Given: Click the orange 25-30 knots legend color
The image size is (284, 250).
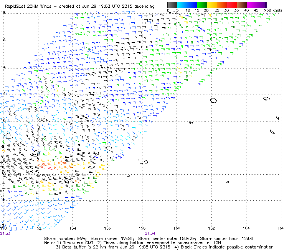Looking at the screenshot, I should click(x=222, y=5).
